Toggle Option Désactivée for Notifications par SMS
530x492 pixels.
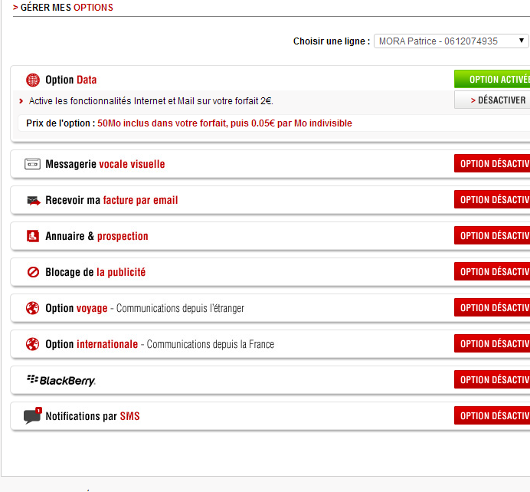tap(492, 415)
